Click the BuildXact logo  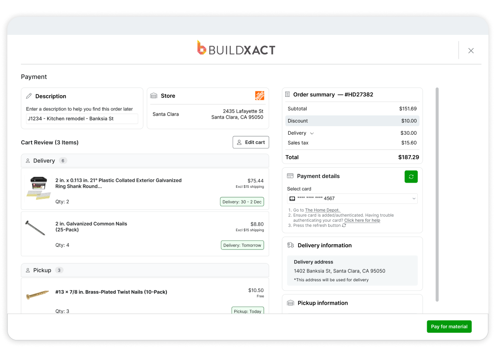236,48
